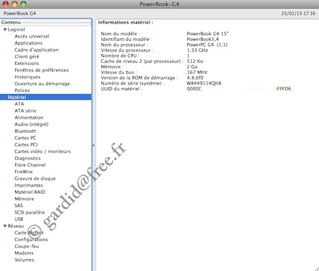Select ATA série entry
Viewport: 319px width, 271px height.
point(26,111)
